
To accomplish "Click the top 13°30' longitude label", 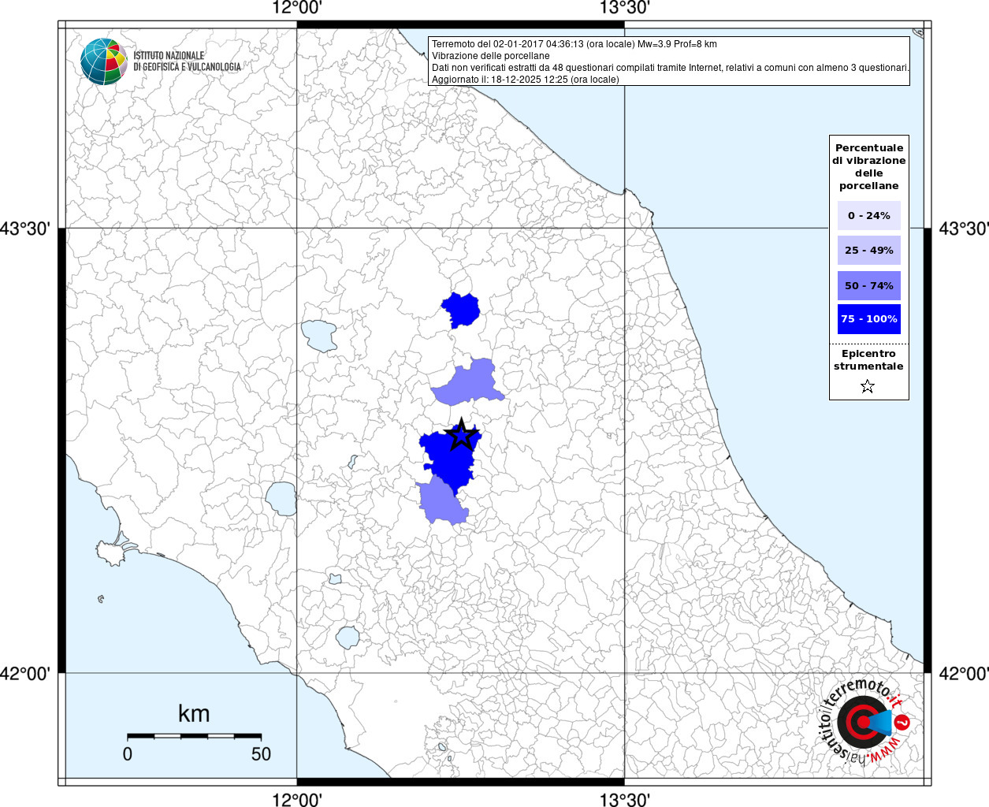I will click(625, 8).
